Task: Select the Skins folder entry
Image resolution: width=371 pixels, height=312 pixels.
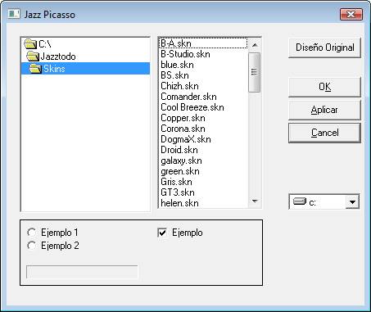Action: [x=86, y=69]
